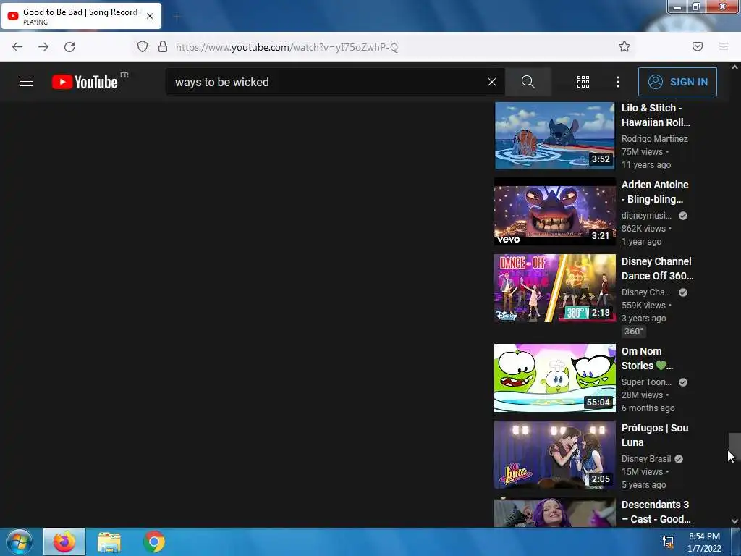This screenshot has height=556, width=741.
Task: Switch to Firefox in taskbar
Action: point(64,542)
